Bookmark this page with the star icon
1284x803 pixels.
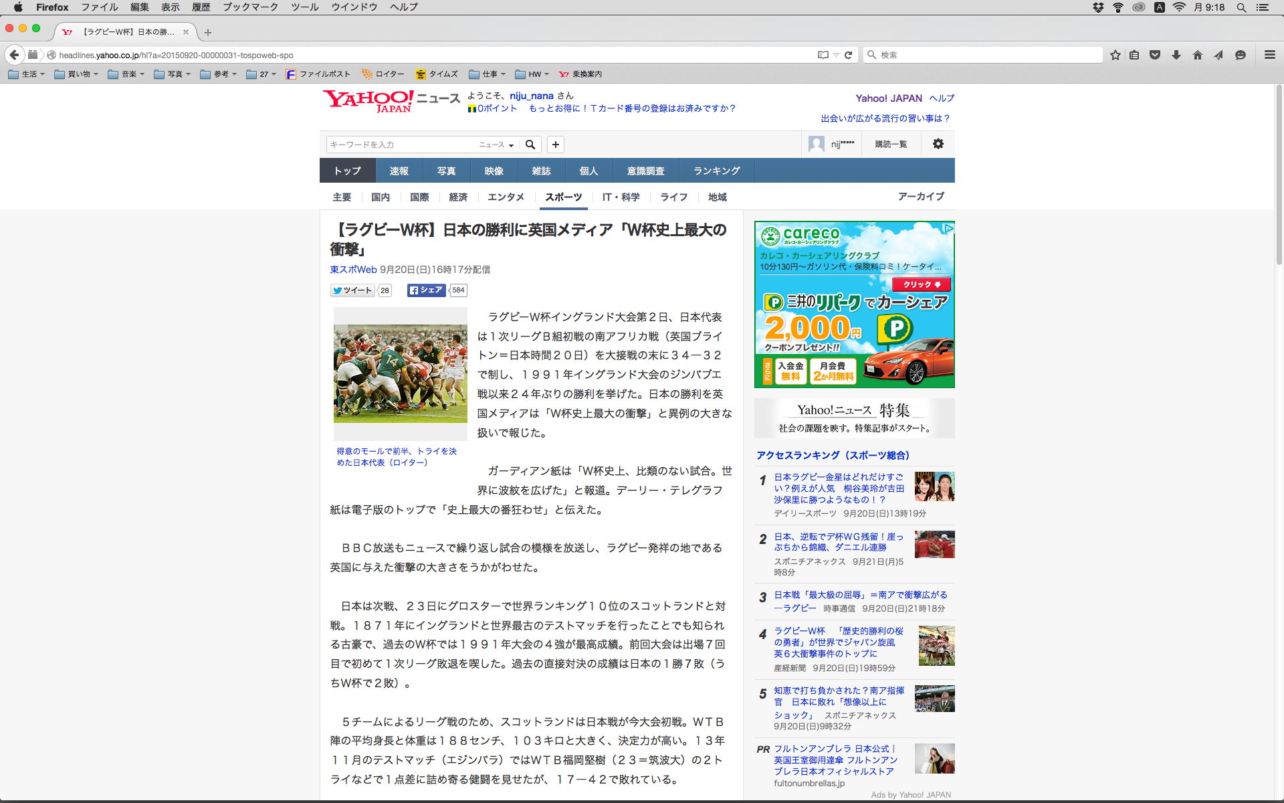pyautogui.click(x=1115, y=56)
